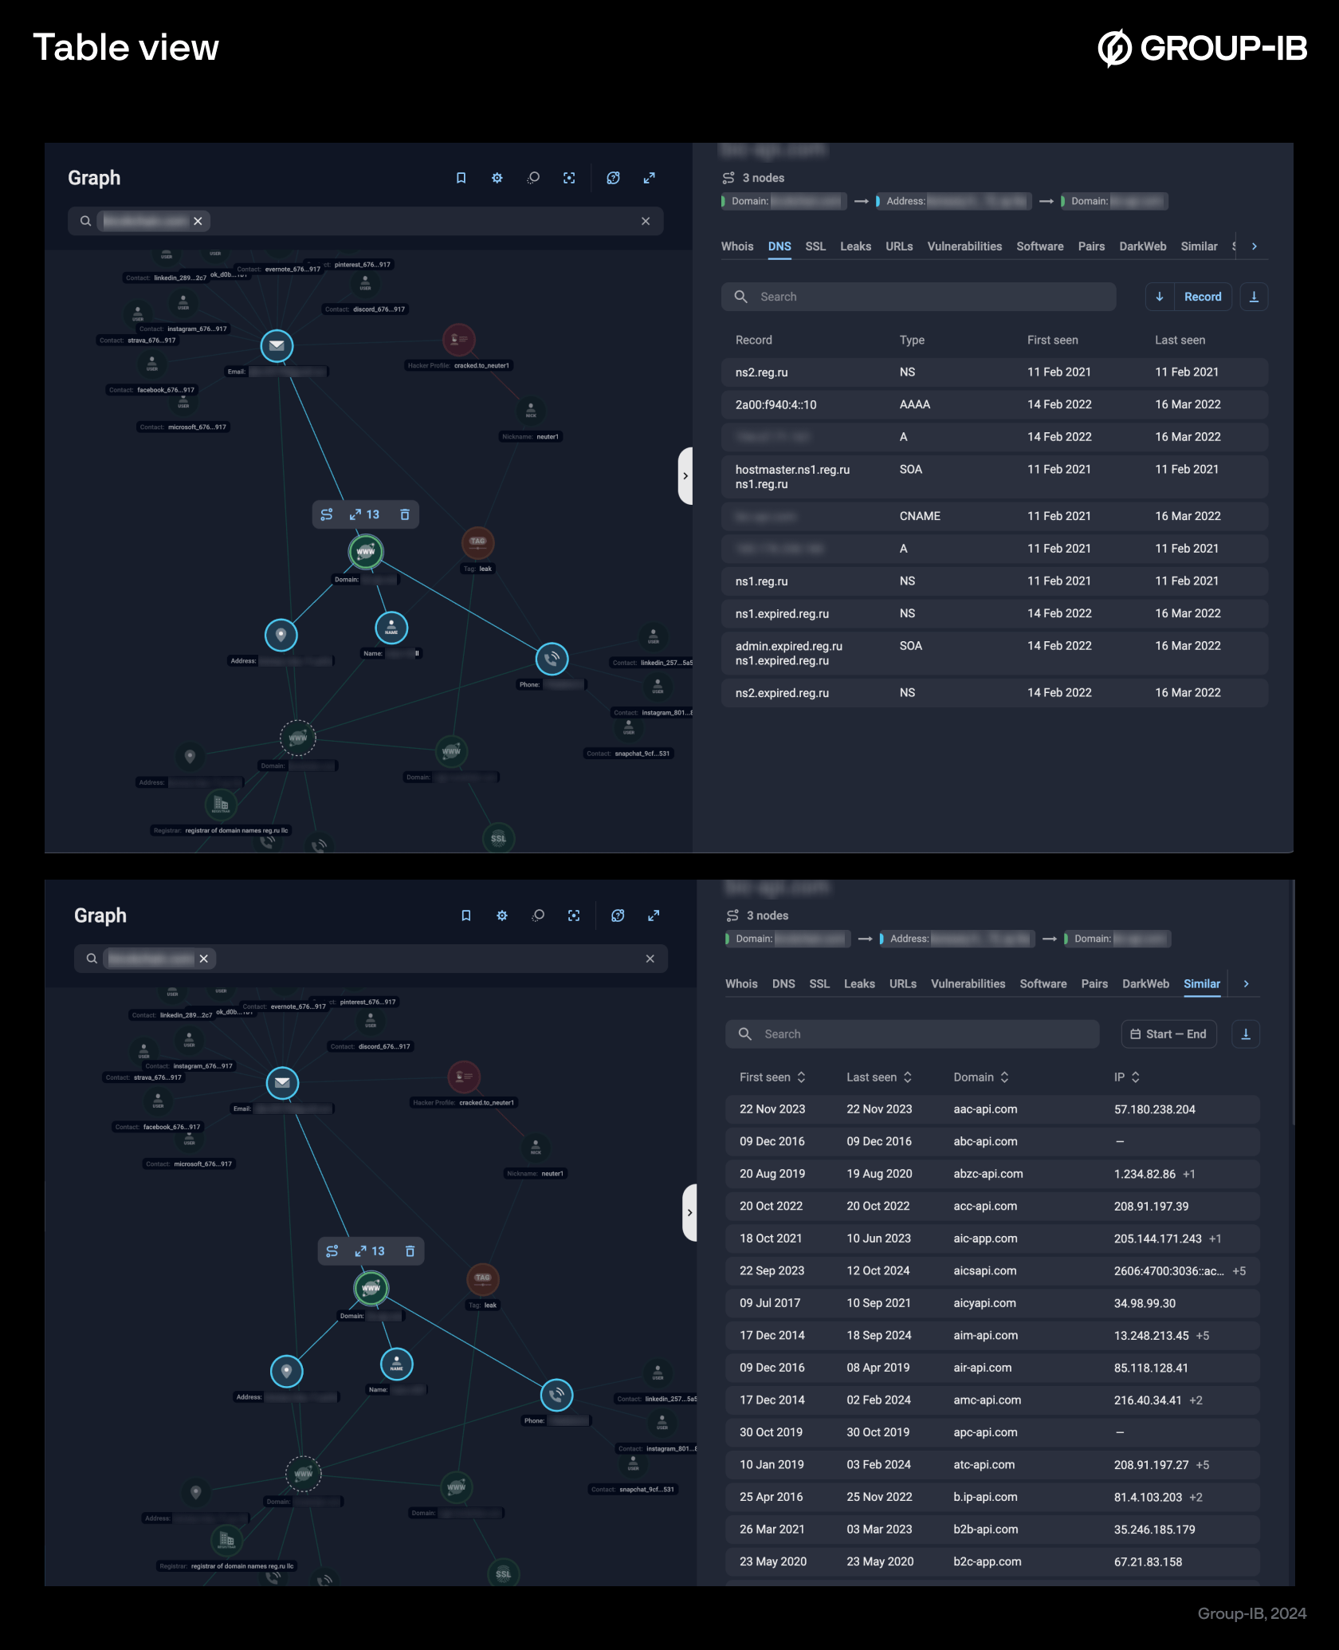
Task: Click bookmark icon in the upper Graph toolbar
Action: pos(461,178)
